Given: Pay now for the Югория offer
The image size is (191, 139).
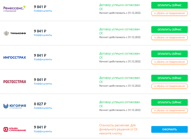Looking at the screenshot, I should (x=169, y=102).
